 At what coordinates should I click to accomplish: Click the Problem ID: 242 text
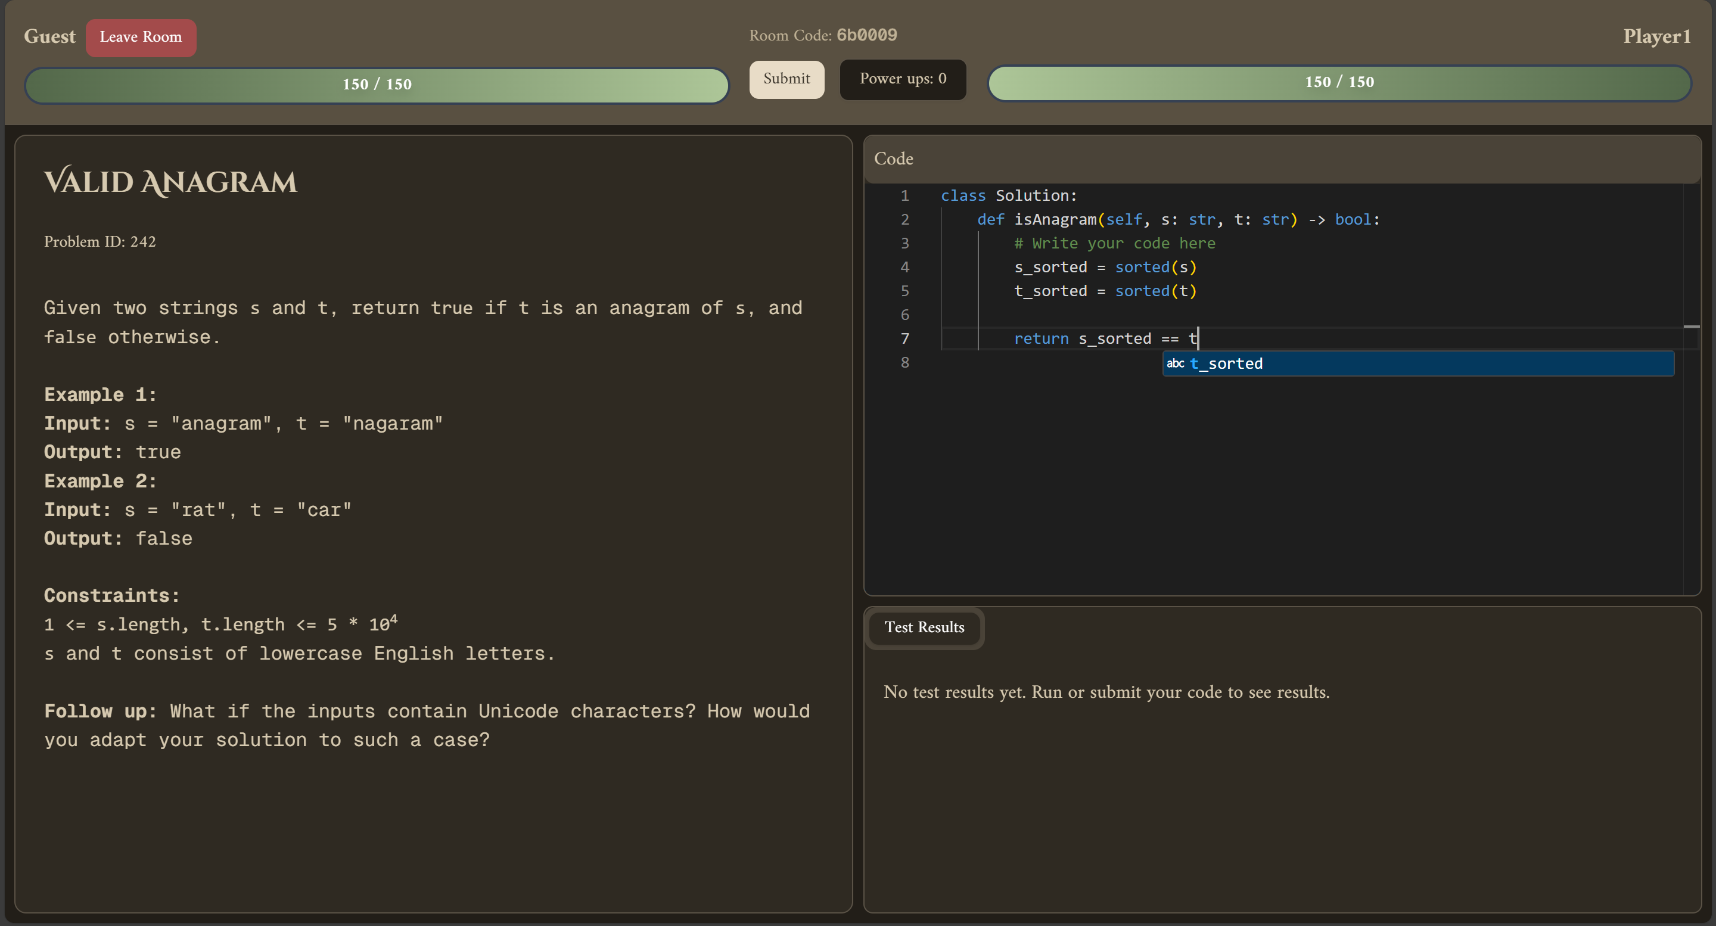(100, 242)
